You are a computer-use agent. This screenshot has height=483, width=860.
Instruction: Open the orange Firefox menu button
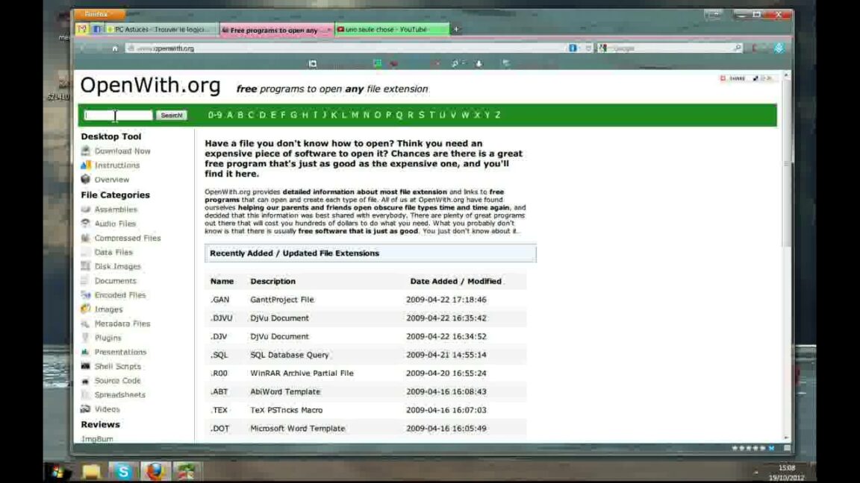tap(98, 14)
